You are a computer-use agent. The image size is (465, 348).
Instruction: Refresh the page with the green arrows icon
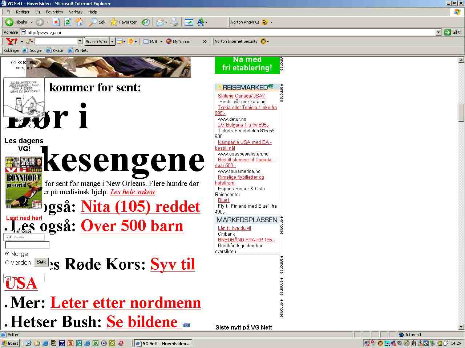tap(68, 22)
